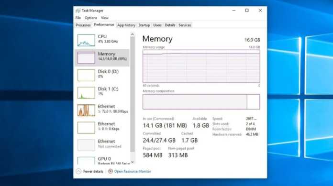Go to the Users tab
The height and width of the screenshot is (186, 333).
pos(157,25)
